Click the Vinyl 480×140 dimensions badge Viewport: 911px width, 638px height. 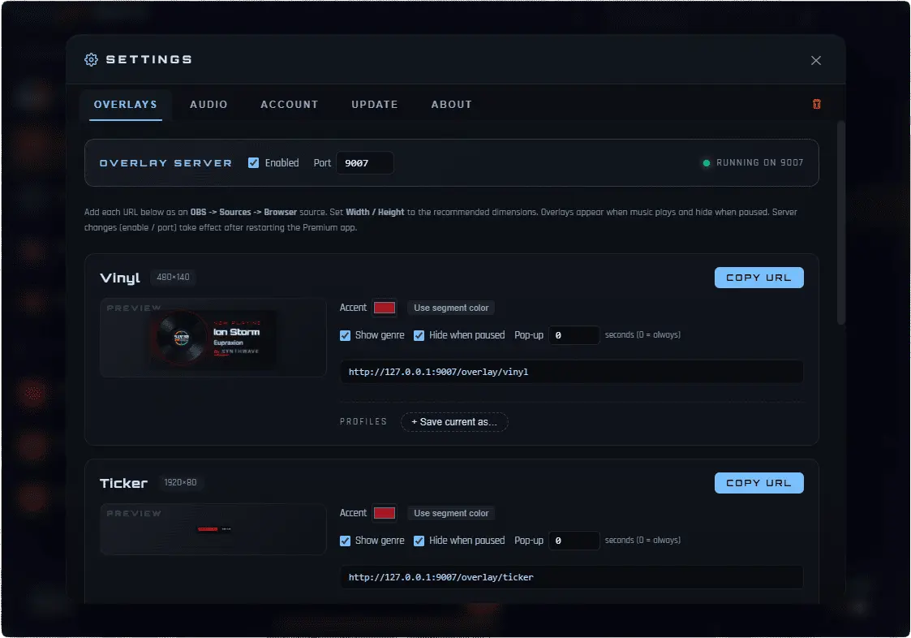coord(173,277)
